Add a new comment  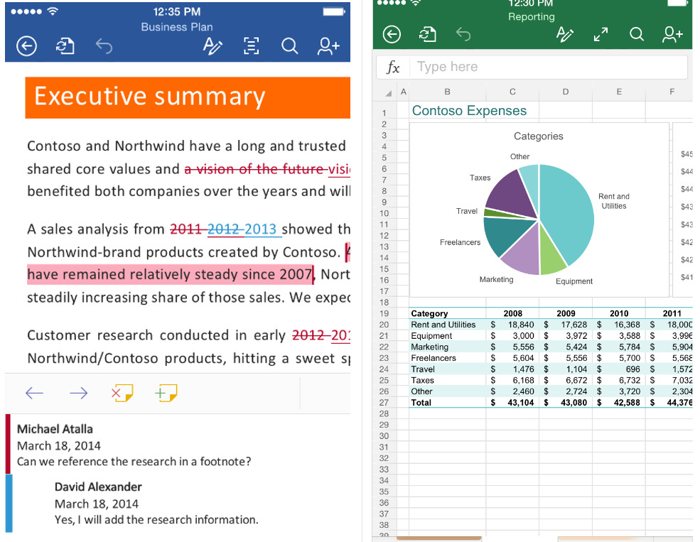pos(166,393)
